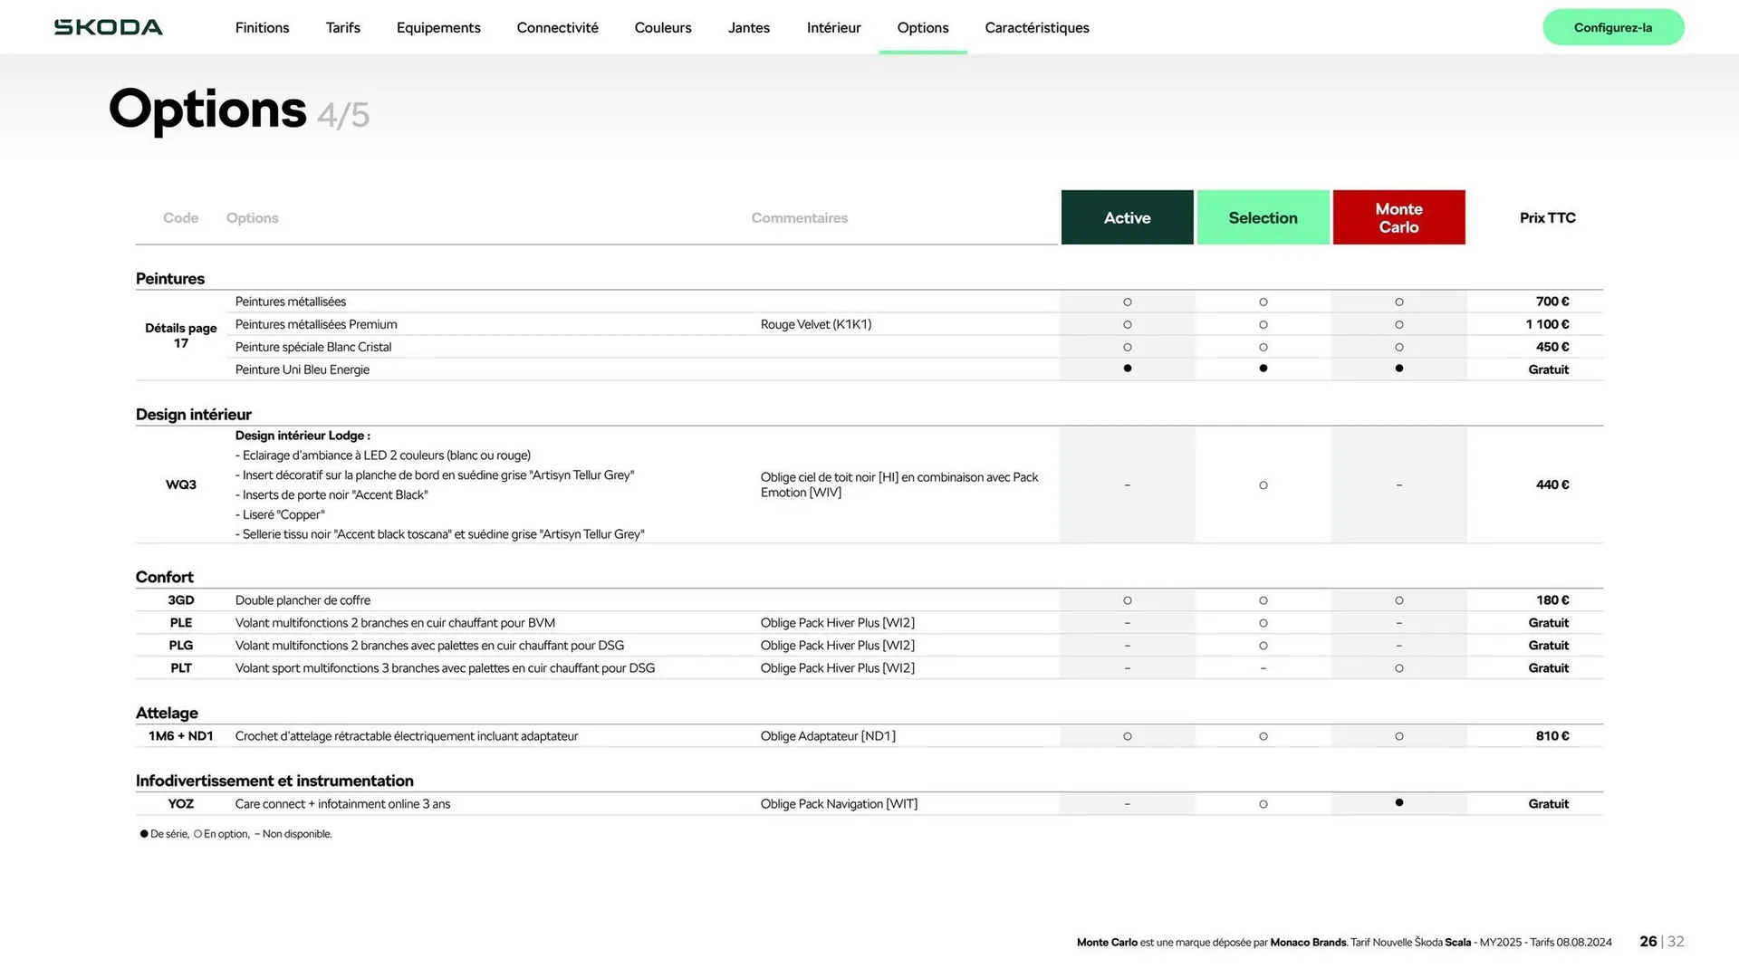Click the Skoda logo
This screenshot has height=978, width=1739.
tap(109, 27)
